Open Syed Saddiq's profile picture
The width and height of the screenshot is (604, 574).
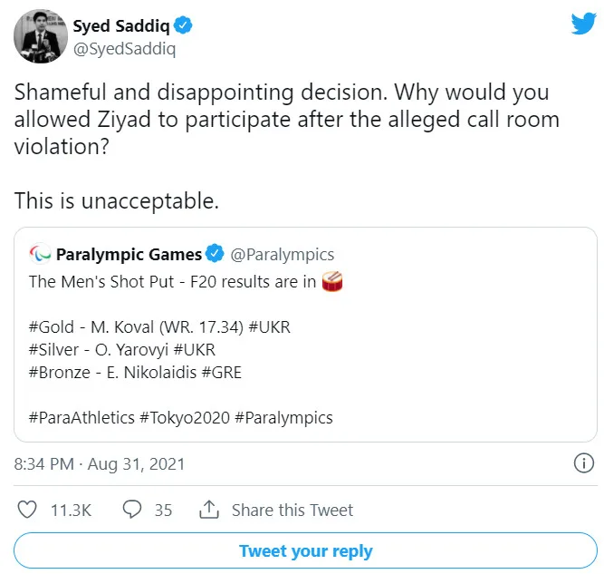click(39, 36)
